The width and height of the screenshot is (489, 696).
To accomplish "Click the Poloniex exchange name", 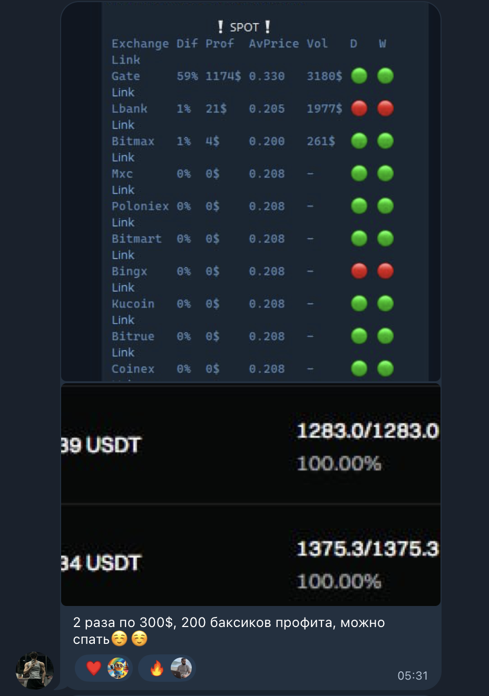I will pyautogui.click(x=140, y=206).
